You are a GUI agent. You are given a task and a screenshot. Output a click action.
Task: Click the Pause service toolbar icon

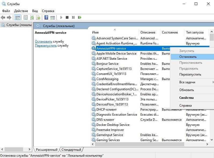pyautogui.click(x=73, y=17)
